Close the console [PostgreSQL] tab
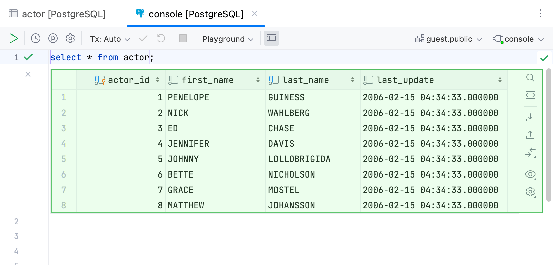This screenshot has height=280, width=553. tap(255, 14)
